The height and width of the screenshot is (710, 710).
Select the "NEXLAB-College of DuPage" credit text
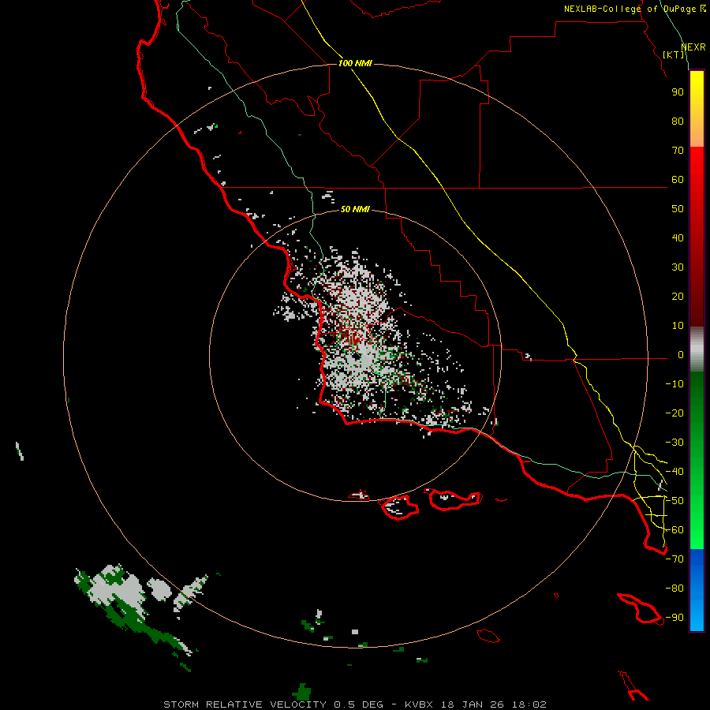(x=630, y=9)
